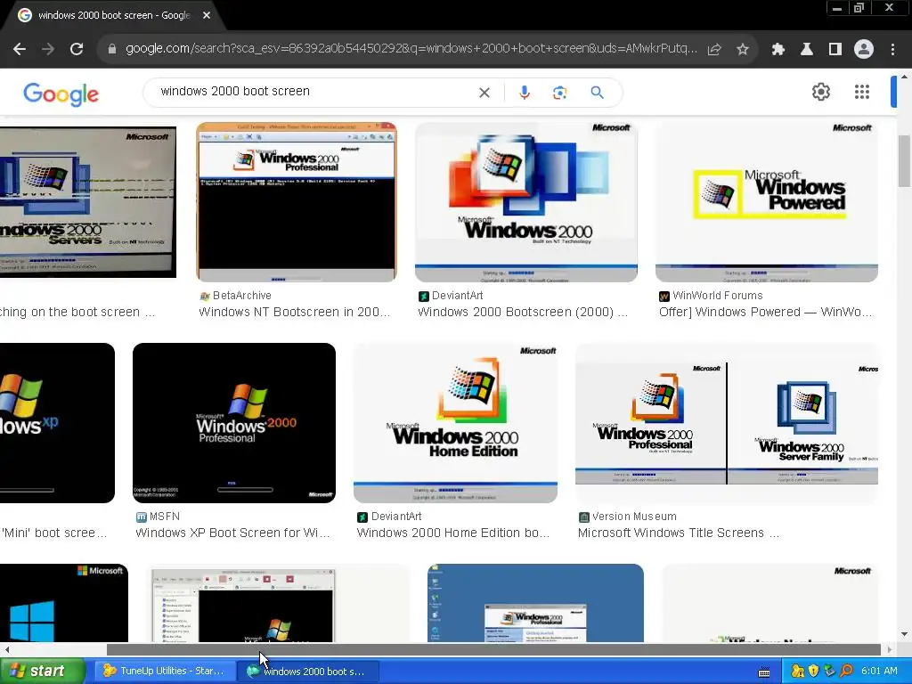The height and width of the screenshot is (684, 912).
Task: Open the Windows 2000 Home Edition thumbnail
Action: [x=455, y=423]
